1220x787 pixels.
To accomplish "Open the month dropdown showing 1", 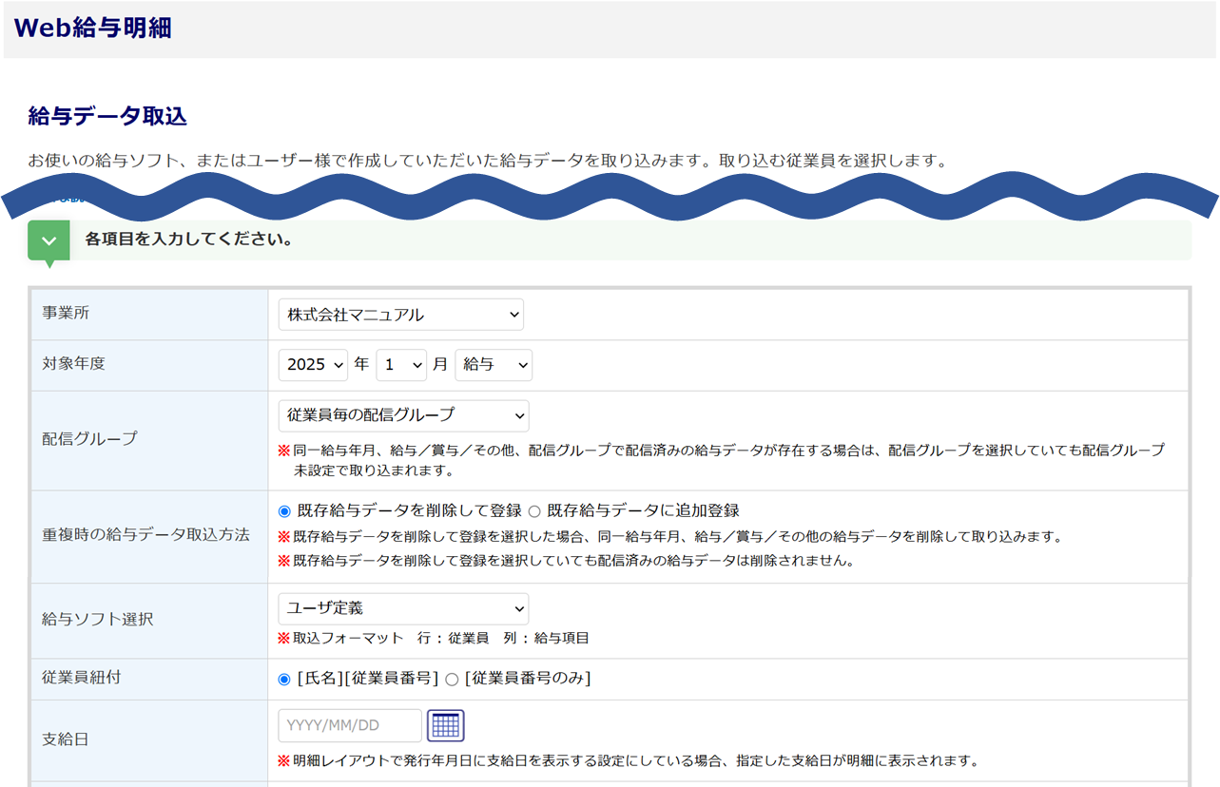I will tap(402, 365).
